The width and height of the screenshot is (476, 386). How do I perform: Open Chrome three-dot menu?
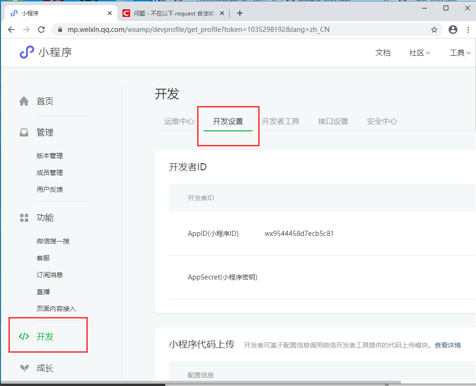coord(468,30)
